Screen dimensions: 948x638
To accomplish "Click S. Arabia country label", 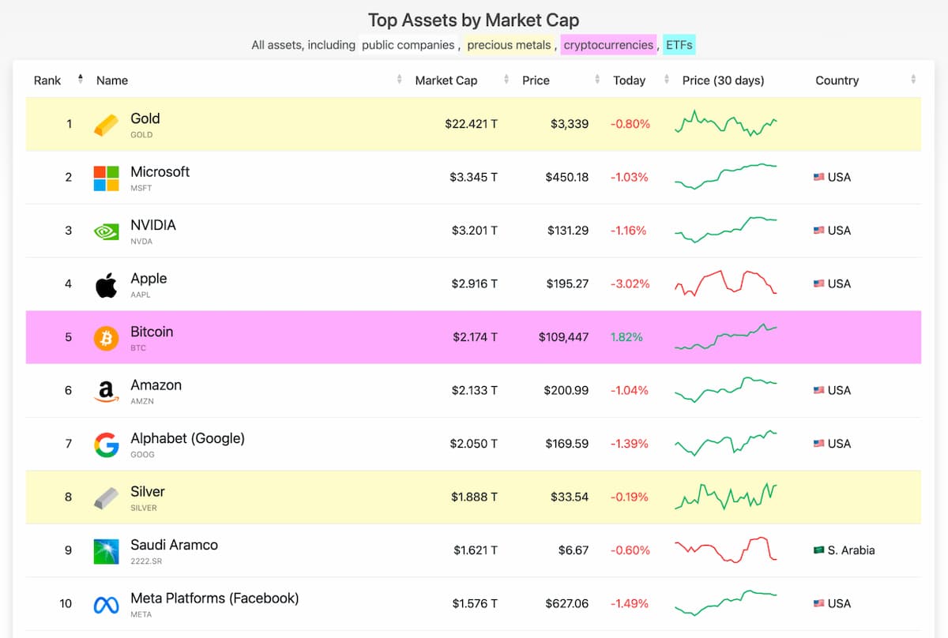I will pos(852,550).
